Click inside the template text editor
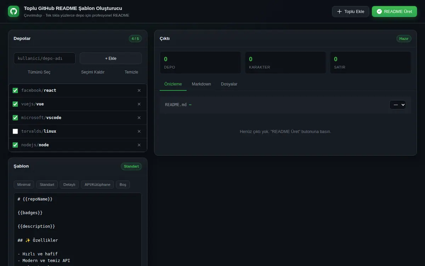The height and width of the screenshot is (266, 425). coord(78,229)
